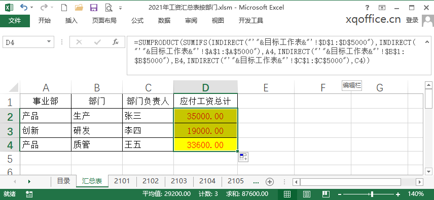Open print preview magnifier icon

tap(108, 8)
